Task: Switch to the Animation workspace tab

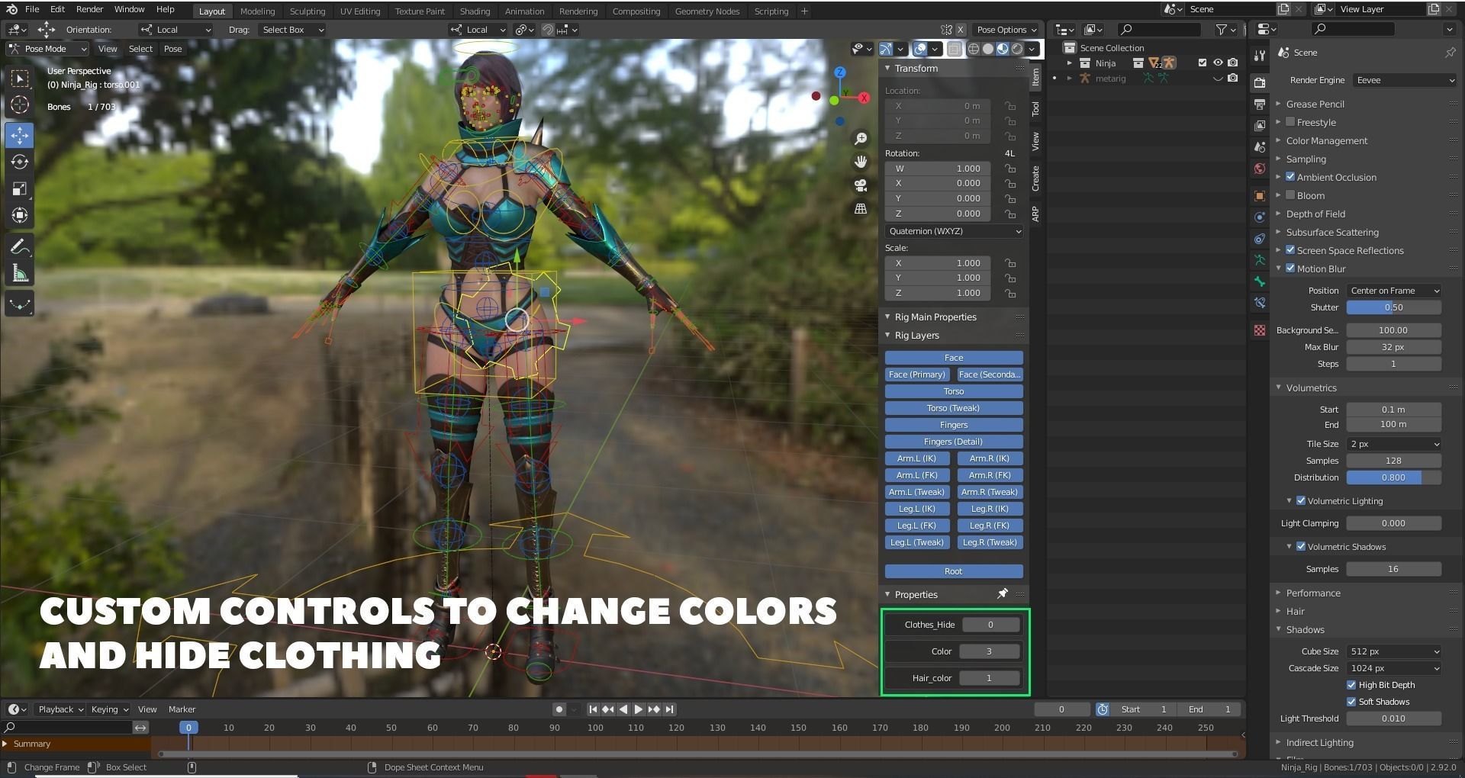Action: click(524, 11)
